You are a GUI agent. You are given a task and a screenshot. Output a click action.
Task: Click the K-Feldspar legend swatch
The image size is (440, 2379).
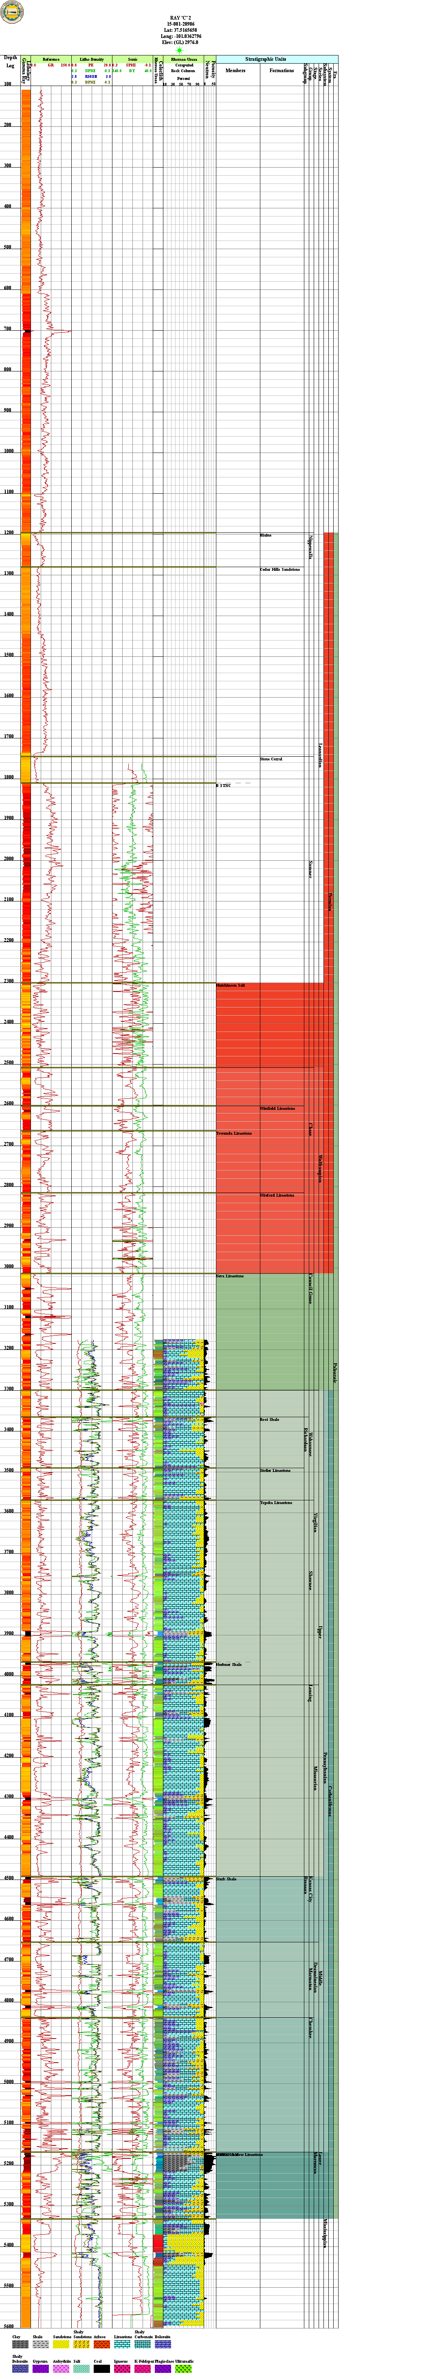(x=142, y=2369)
